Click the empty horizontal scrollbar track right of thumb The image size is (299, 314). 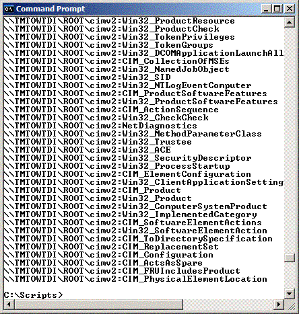coord(228,305)
